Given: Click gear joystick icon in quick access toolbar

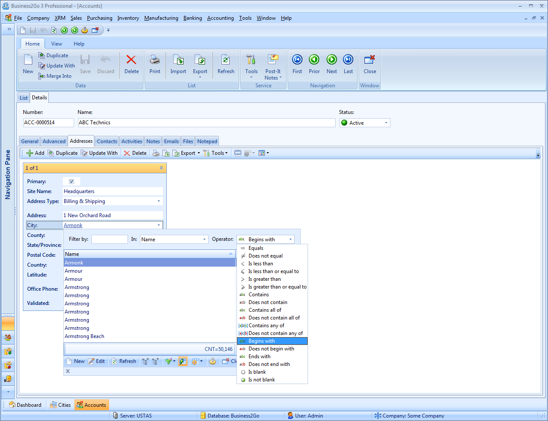Looking at the screenshot, I should (x=85, y=30).
